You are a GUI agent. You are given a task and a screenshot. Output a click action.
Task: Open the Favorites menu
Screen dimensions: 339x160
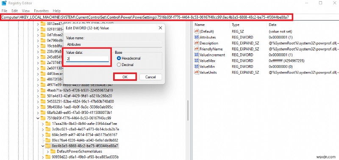pos(41,11)
